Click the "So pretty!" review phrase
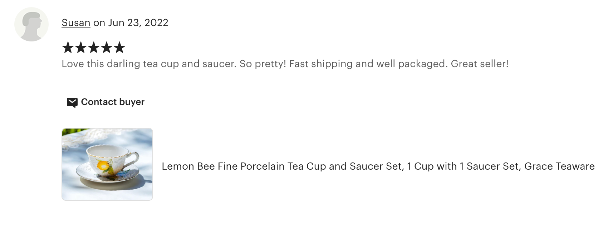The width and height of the screenshot is (613, 235). [263, 64]
